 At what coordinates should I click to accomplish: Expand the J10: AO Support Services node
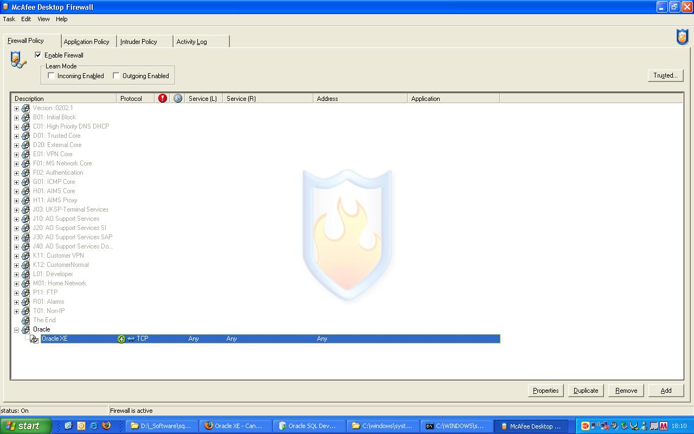point(16,219)
